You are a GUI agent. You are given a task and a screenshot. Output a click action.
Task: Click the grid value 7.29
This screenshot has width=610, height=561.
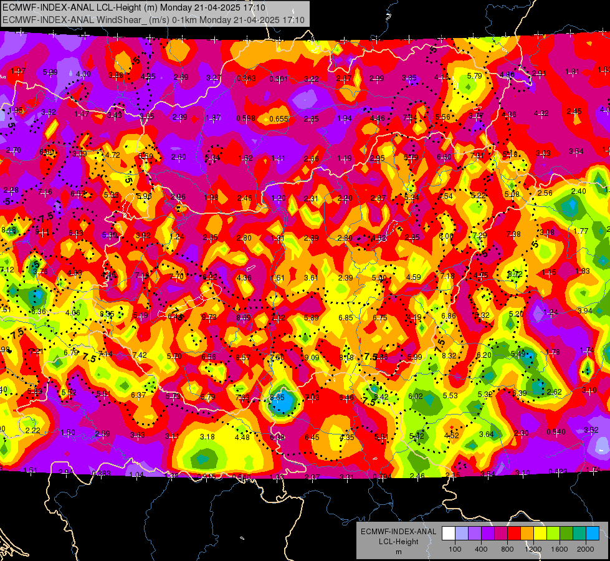479,236
